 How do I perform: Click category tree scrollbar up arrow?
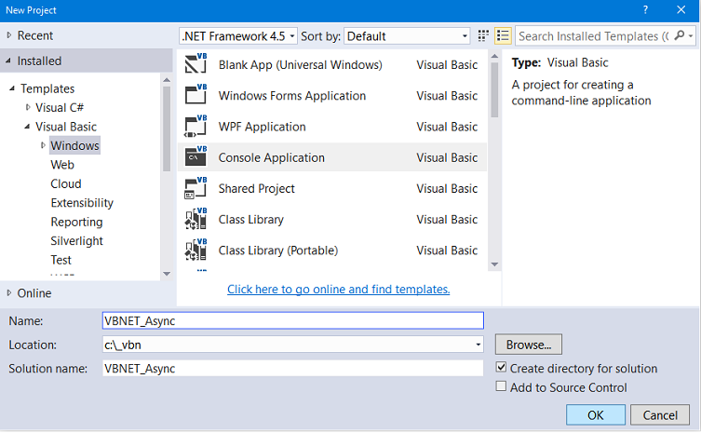167,80
